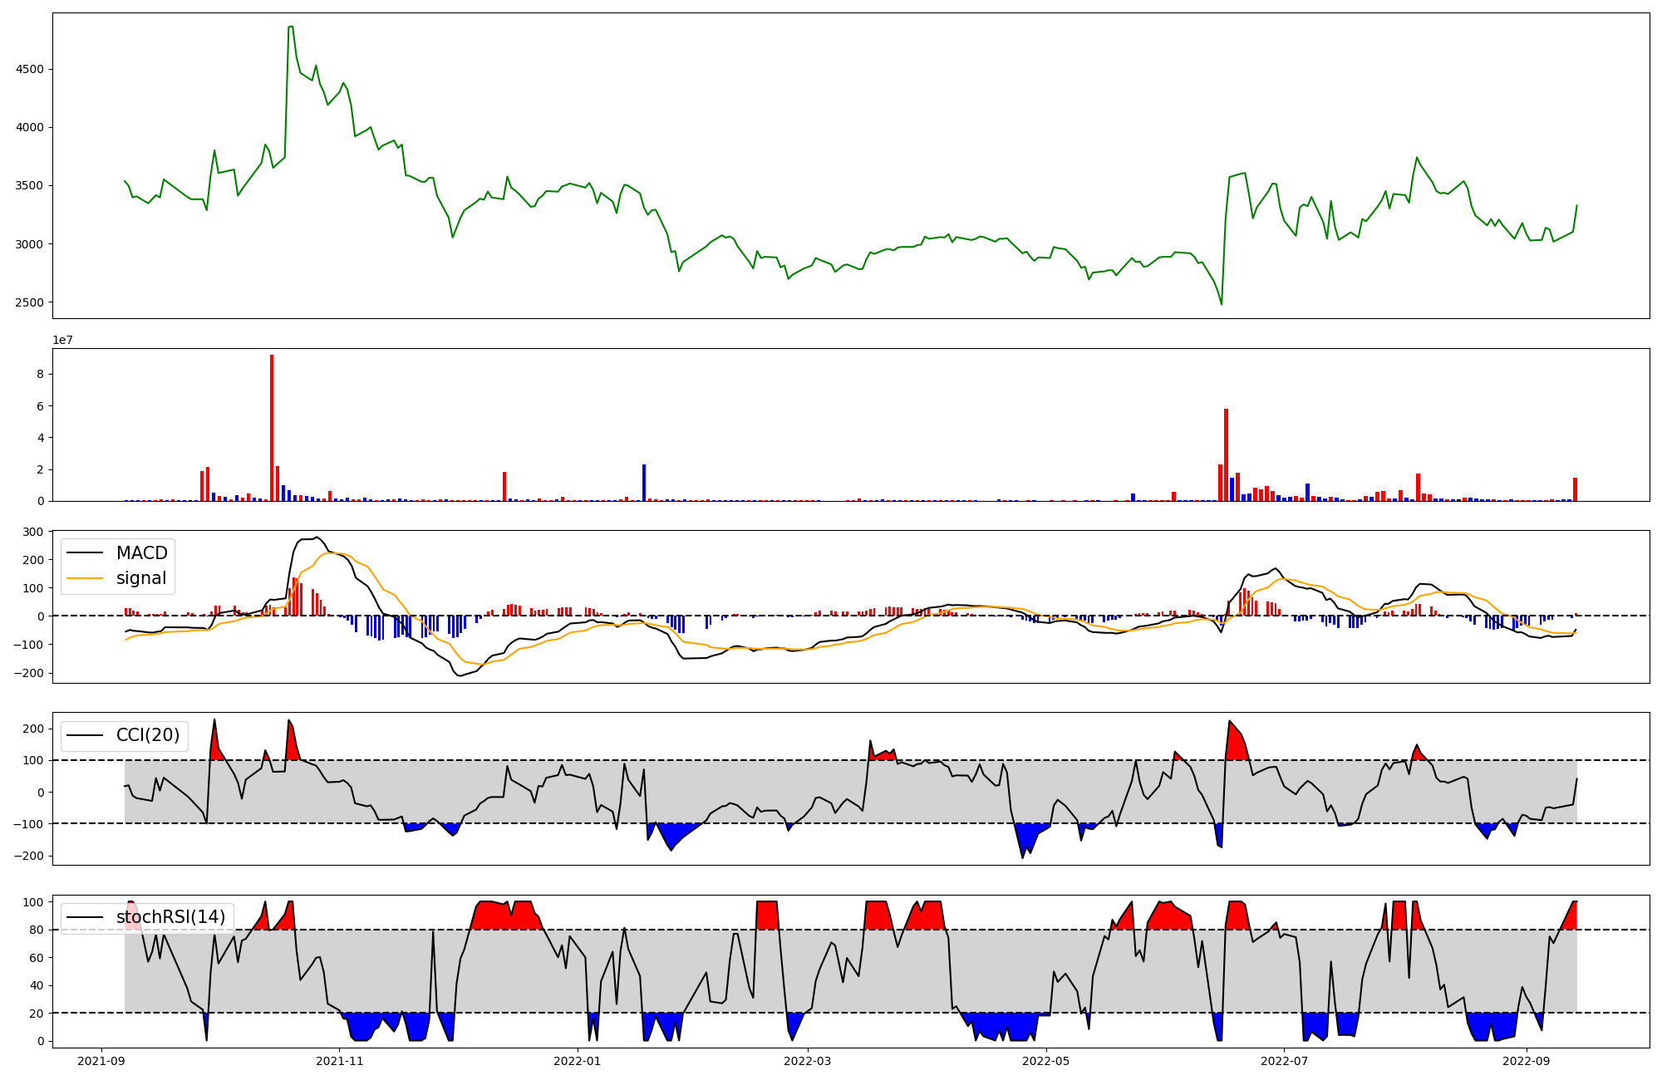1662x1080 pixels.
Task: Click the CCI(20) legend entry
Action: tap(147, 735)
